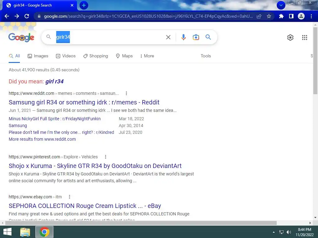Select the All results tab
Viewport: 318px width, 238px height.
pos(14,56)
